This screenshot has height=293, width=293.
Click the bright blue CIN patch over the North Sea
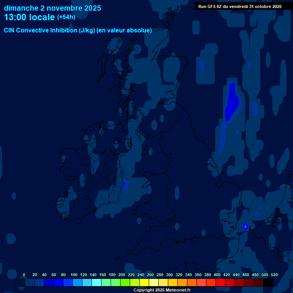pos(231,103)
